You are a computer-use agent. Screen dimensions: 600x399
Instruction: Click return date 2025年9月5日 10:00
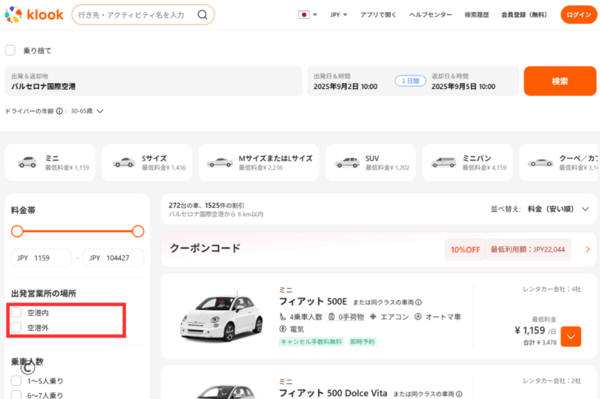tap(463, 87)
